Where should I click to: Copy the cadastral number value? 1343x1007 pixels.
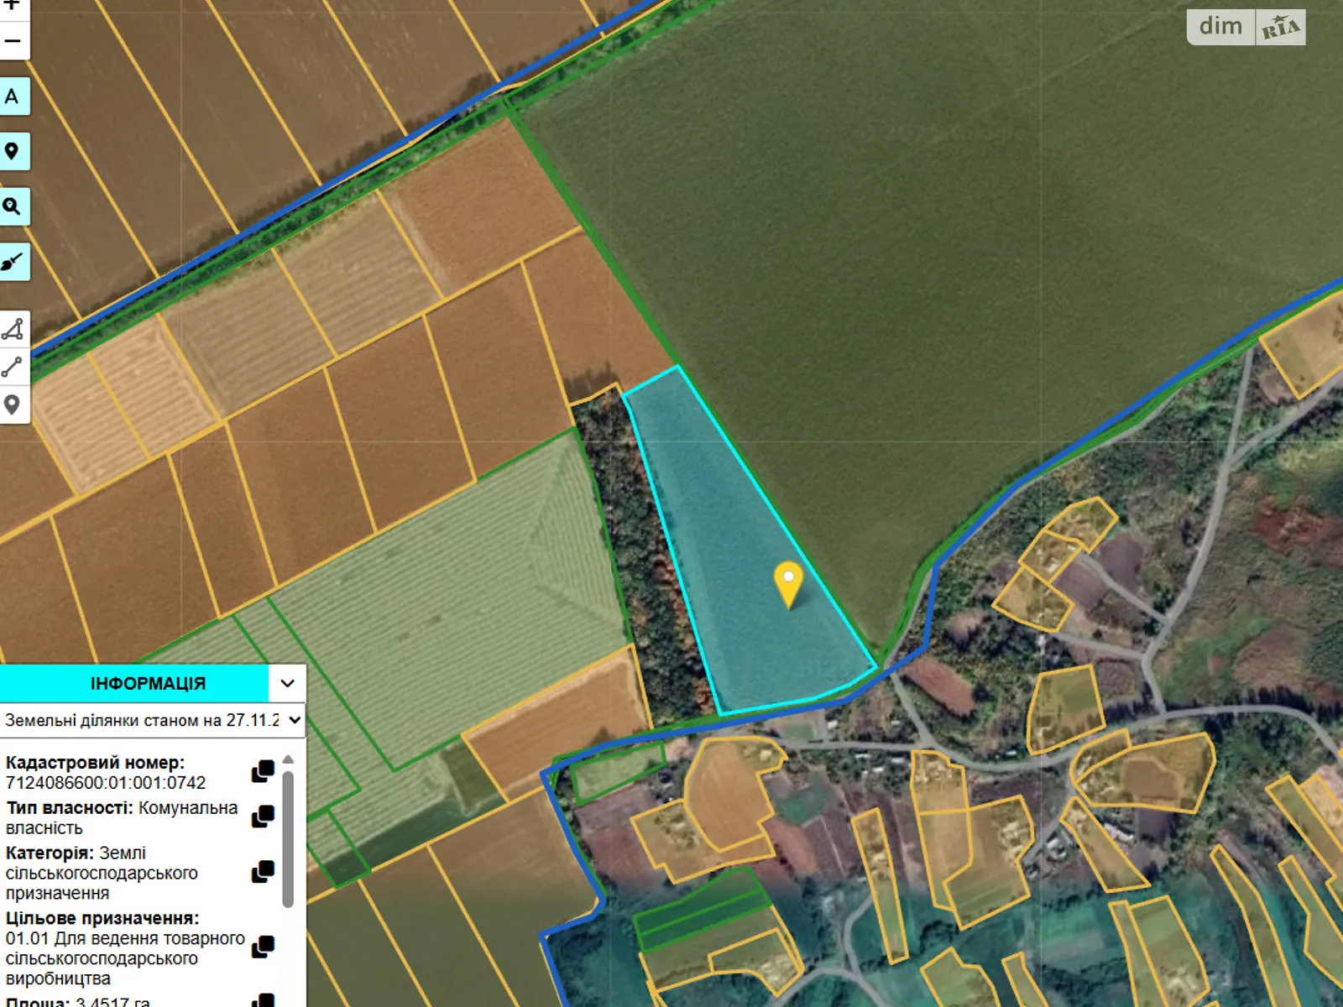pyautogui.click(x=263, y=771)
